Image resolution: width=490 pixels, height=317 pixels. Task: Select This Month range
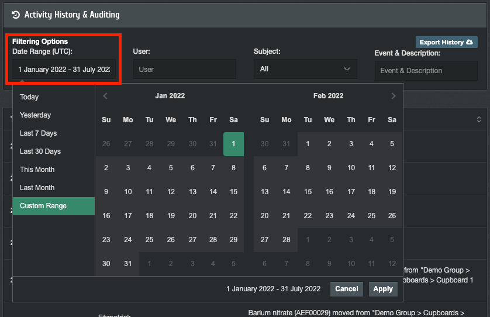(54, 170)
